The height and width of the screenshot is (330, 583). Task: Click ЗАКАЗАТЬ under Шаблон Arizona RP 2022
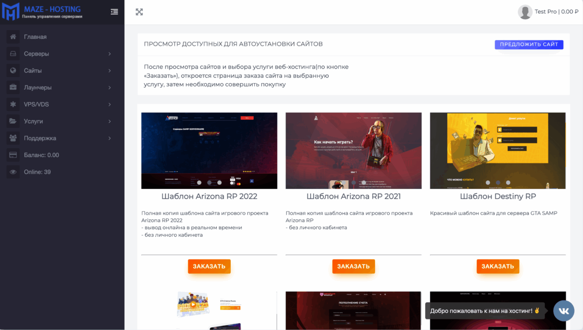tap(209, 266)
